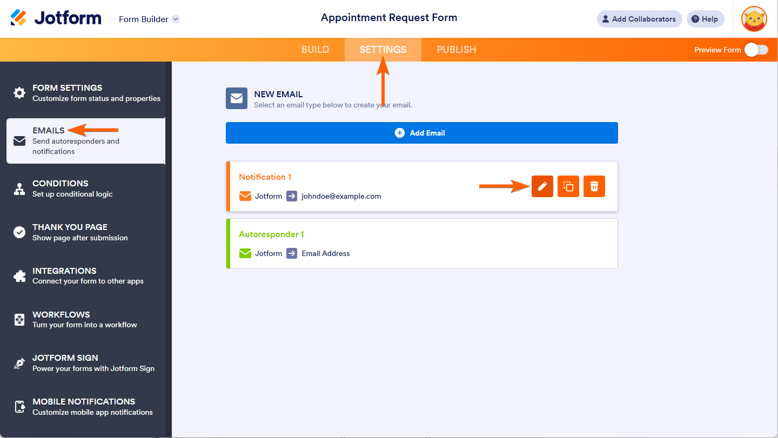The height and width of the screenshot is (438, 778).
Task: Open the Form Settings section
Action: click(86, 93)
